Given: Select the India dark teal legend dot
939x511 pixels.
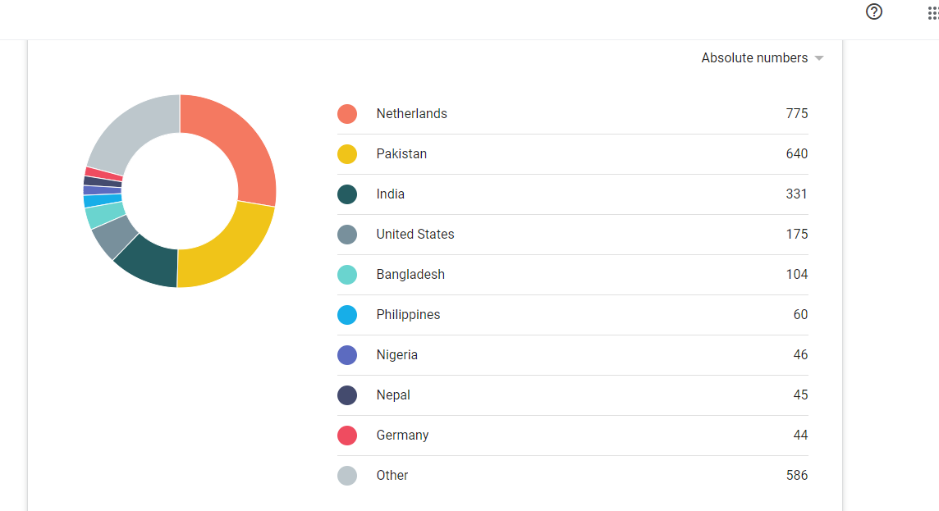Looking at the screenshot, I should point(347,194).
